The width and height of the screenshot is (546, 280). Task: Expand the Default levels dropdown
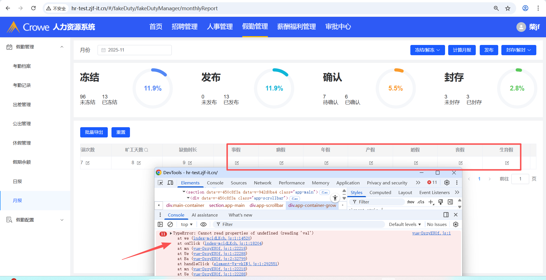405,225
